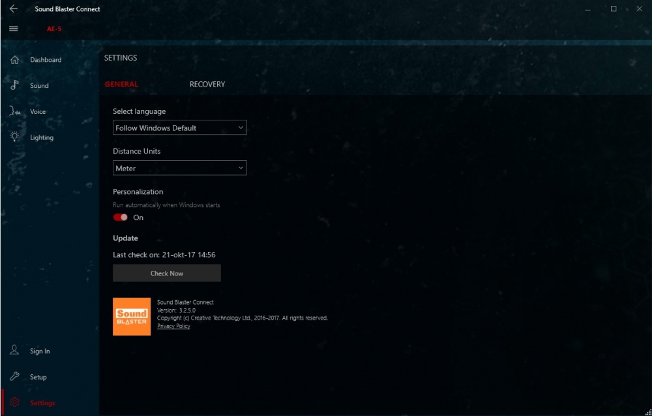The image size is (652, 416).
Task: Click the Lighting bulb icon
Action: pyautogui.click(x=14, y=137)
